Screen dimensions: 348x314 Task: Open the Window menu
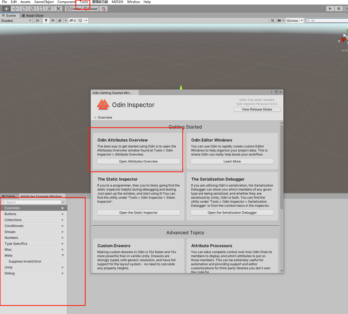[x=133, y=2]
